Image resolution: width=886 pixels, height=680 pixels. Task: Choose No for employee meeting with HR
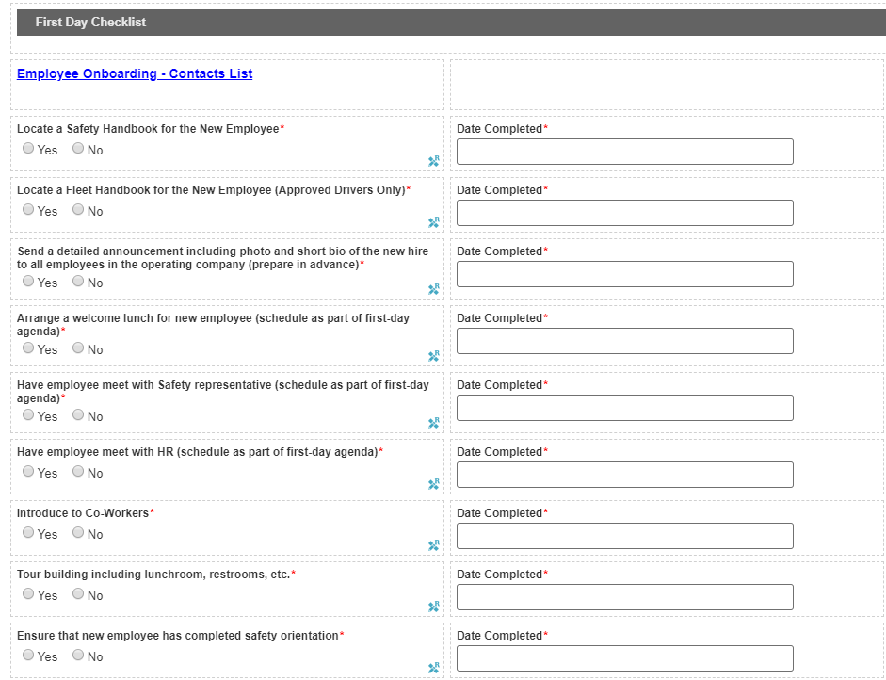[x=78, y=472]
